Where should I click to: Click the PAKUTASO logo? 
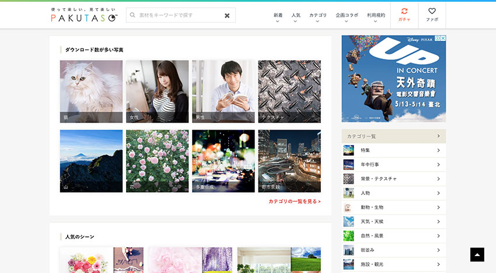pyautogui.click(x=84, y=16)
